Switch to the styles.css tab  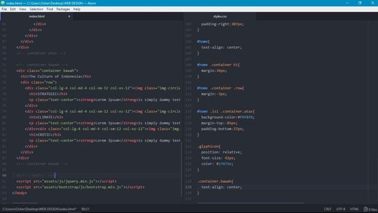point(220,17)
